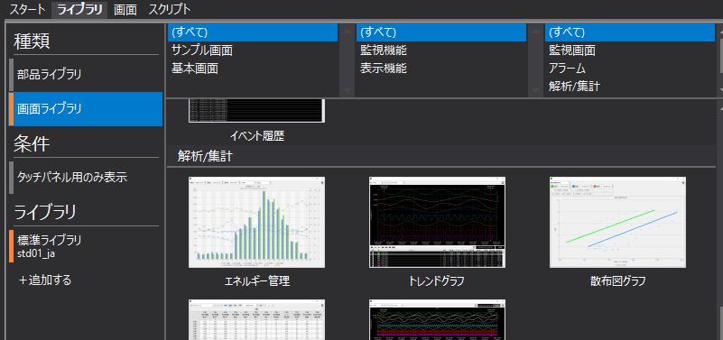Select 標準ライブラリ std01_ja
Viewport: 723px width, 340px height.
(x=86, y=246)
